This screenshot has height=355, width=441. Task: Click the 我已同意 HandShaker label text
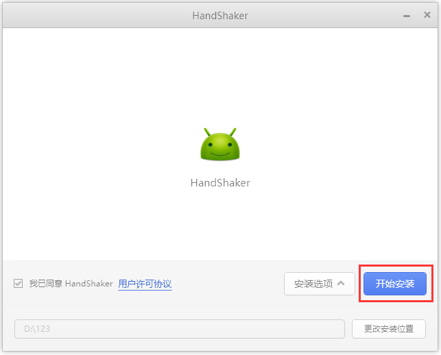(x=71, y=284)
